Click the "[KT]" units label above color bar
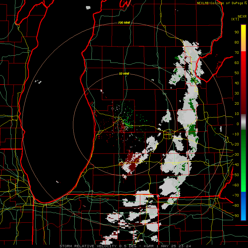 (x=235, y=19)
